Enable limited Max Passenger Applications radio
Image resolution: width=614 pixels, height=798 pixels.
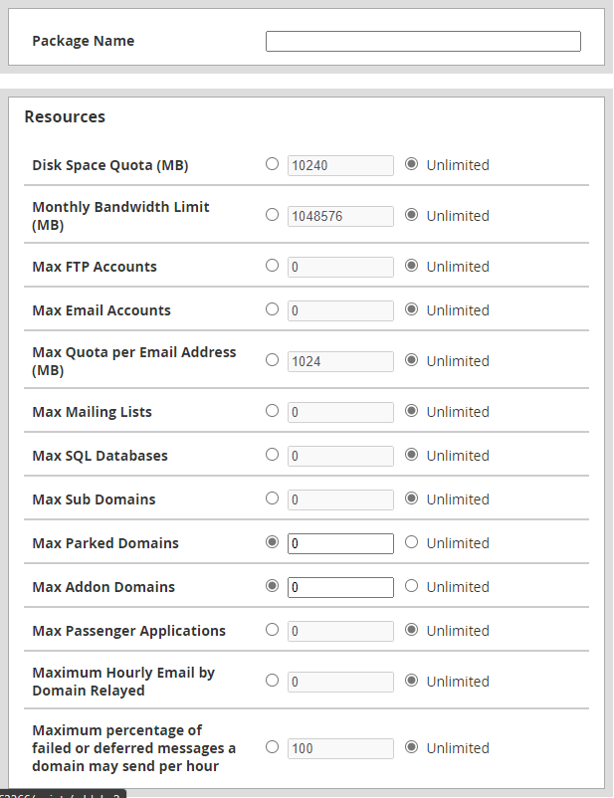pos(272,630)
